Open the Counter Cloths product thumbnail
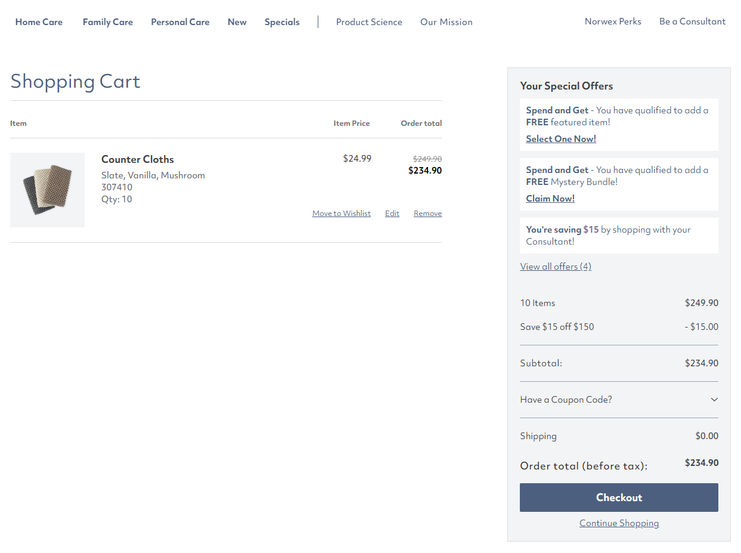This screenshot has height=553, width=741. 47,190
